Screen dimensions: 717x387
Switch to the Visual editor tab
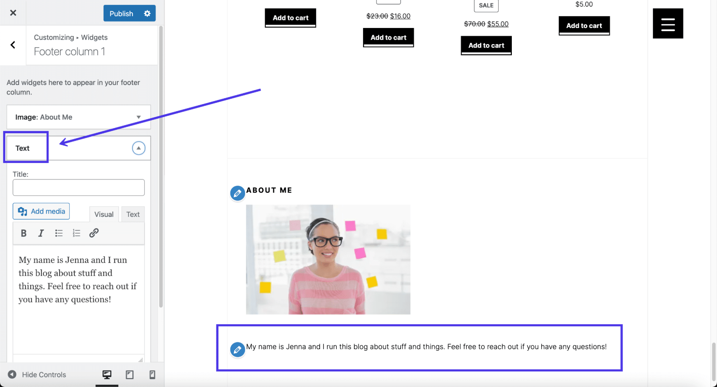[x=104, y=214]
